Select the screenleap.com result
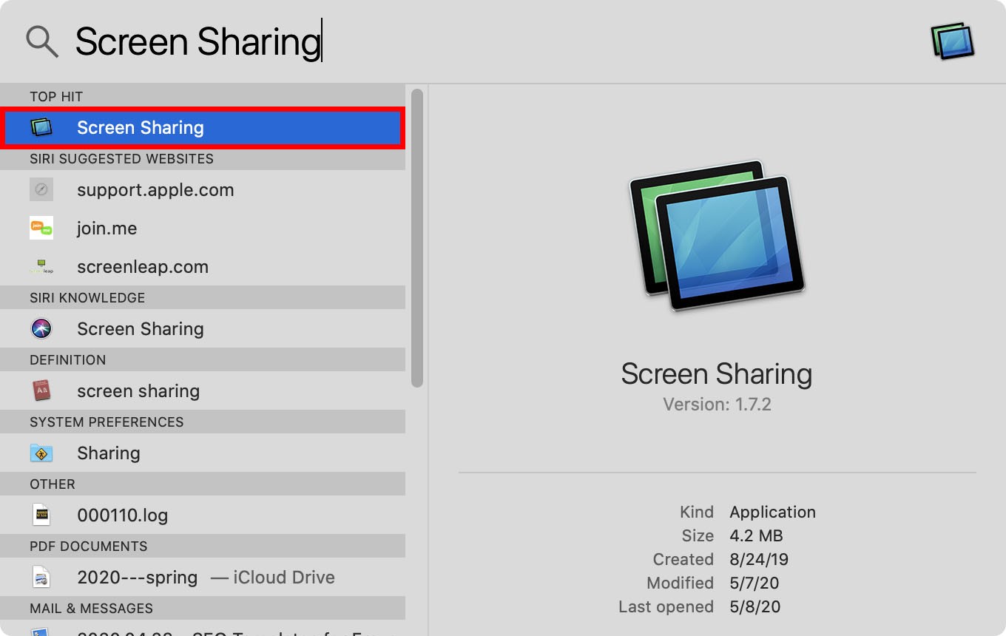Viewport: 1006px width, 636px height. pos(143,267)
